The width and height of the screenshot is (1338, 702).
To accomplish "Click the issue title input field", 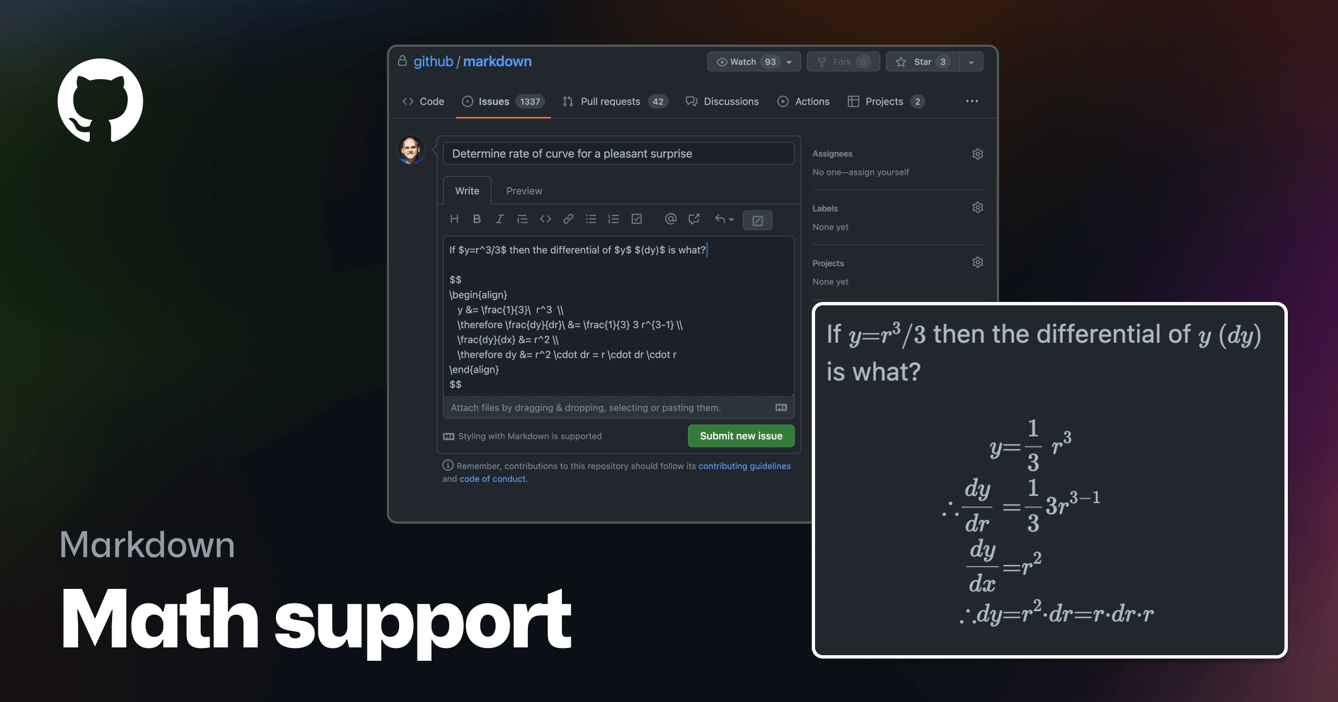I will point(616,153).
